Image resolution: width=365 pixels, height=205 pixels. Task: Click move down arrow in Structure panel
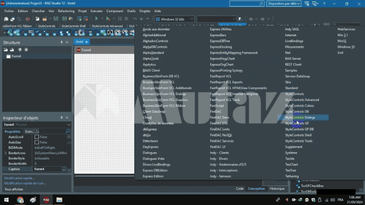26,50
